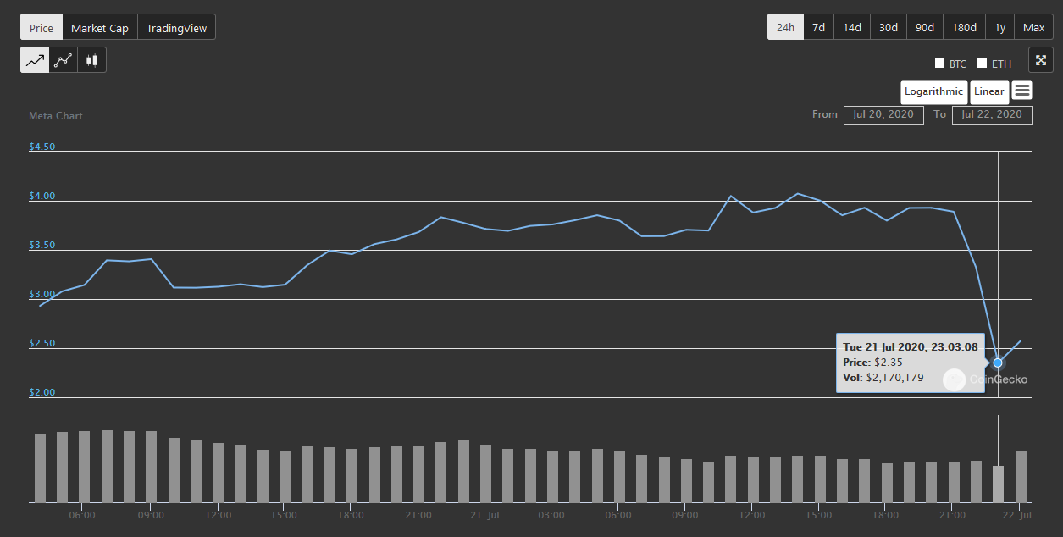Image resolution: width=1063 pixels, height=537 pixels.
Task: Select the 1y time range
Action: click(x=999, y=27)
